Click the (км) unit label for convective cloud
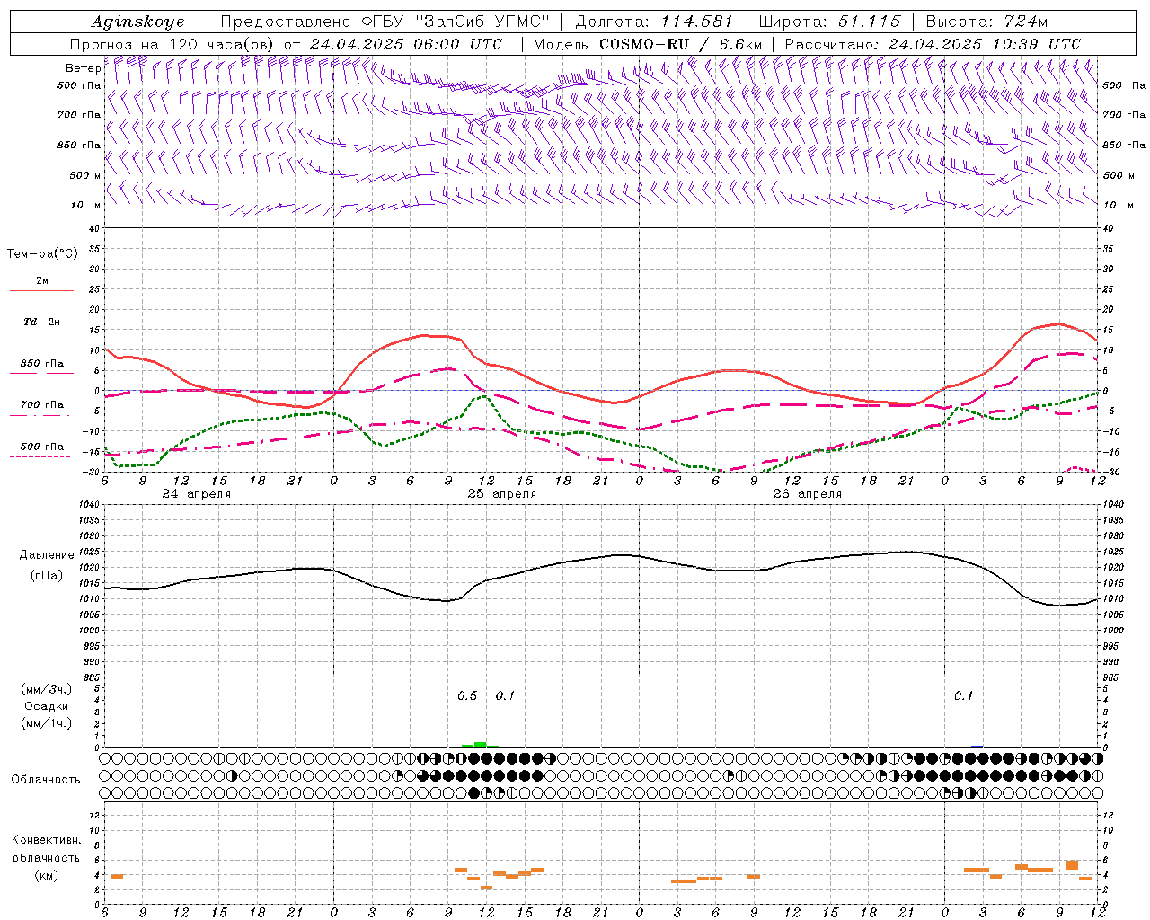The height and width of the screenshot is (920, 1150). coord(46,875)
